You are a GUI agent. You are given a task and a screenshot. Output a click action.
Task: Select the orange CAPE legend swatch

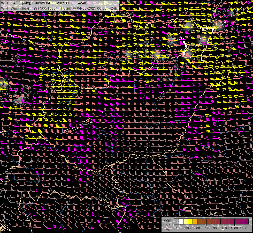(195, 222)
